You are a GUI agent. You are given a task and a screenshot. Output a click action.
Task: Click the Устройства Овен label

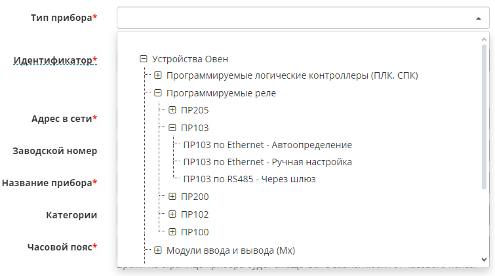coord(190,58)
